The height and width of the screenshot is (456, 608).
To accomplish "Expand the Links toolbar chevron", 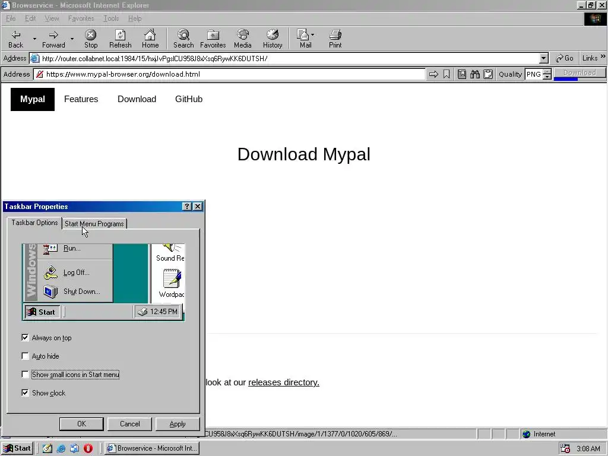I will [x=603, y=56].
